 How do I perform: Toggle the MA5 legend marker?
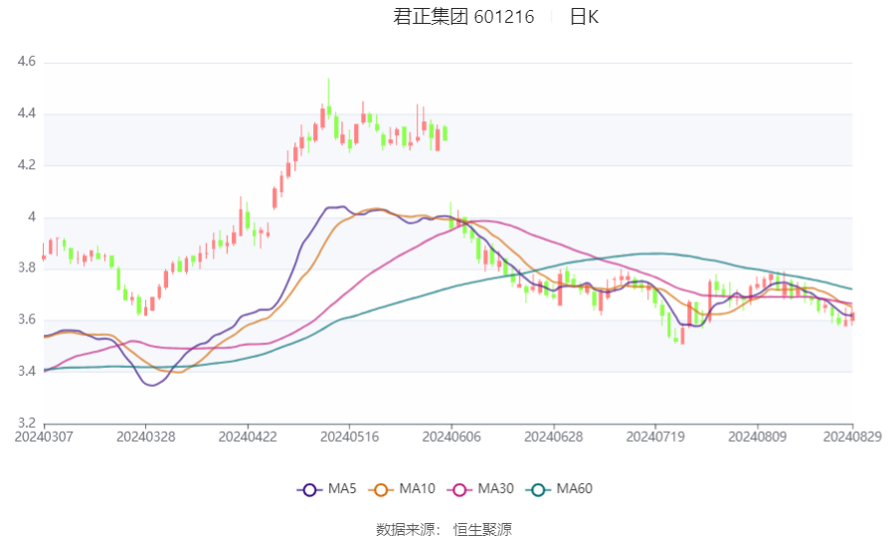click(x=310, y=489)
